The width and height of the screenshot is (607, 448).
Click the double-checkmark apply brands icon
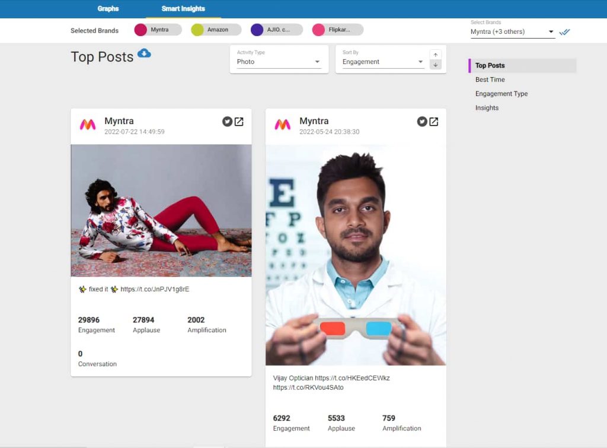coord(565,32)
